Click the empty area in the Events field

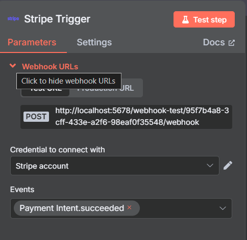(179, 208)
